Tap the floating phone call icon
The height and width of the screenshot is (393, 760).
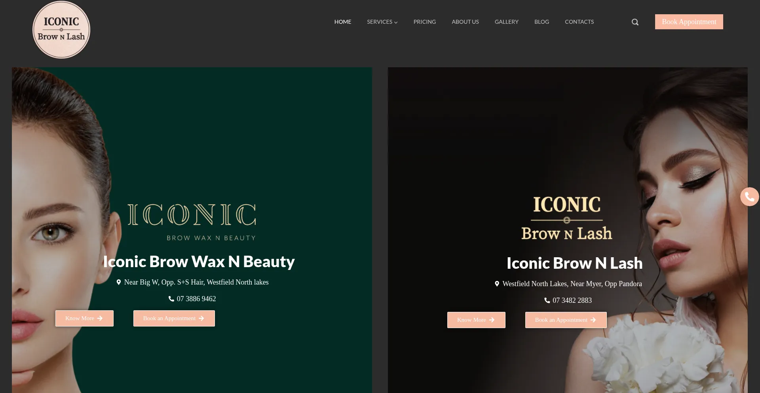coord(750,197)
